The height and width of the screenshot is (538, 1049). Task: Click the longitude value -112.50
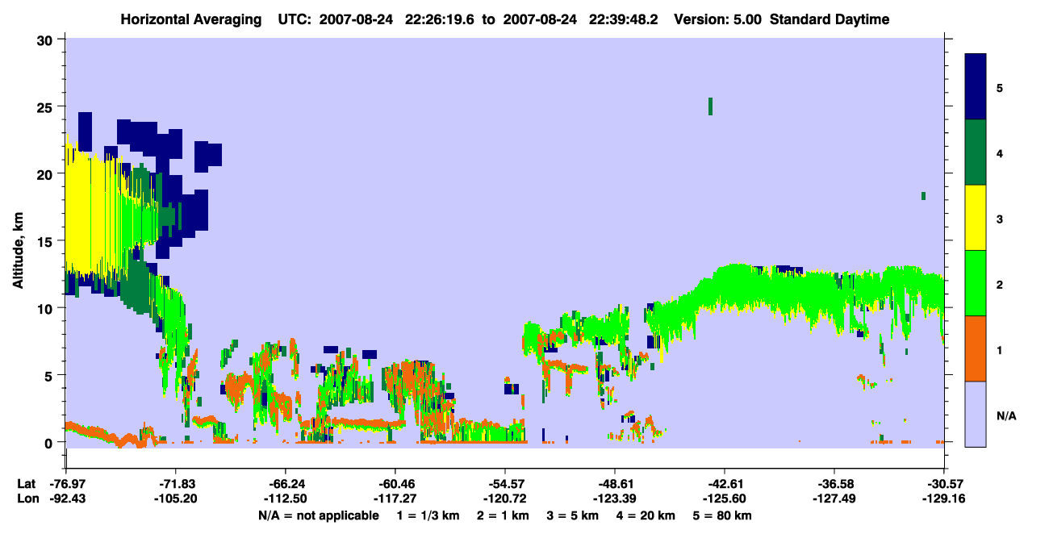(x=285, y=498)
